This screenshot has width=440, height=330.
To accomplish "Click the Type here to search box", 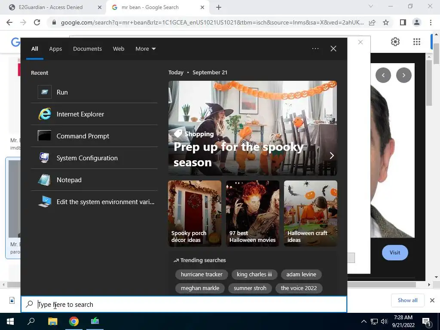I will click(x=184, y=304).
